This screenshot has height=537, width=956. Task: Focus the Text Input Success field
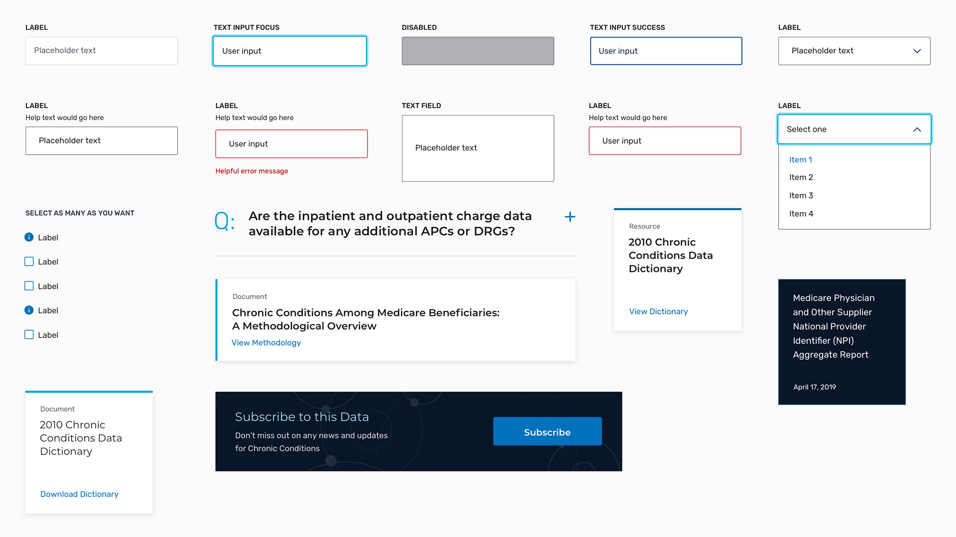[666, 51]
